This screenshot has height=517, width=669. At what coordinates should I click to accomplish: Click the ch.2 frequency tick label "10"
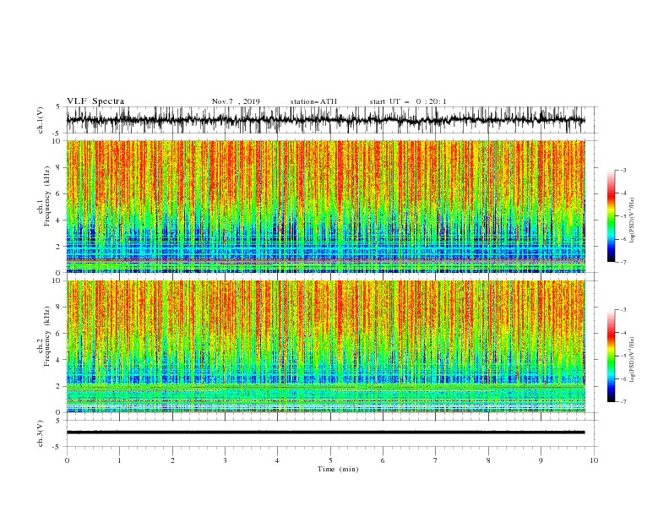(x=57, y=281)
